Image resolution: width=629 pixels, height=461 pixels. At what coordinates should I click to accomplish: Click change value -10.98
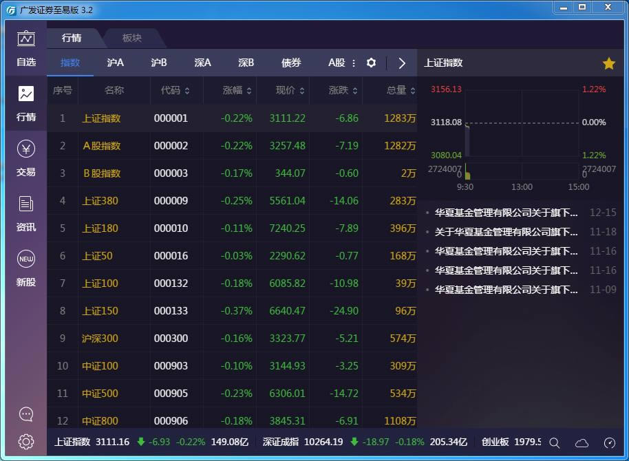coord(344,283)
